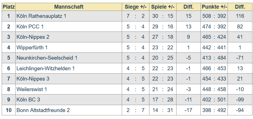Click the Spiele +/- column header
This screenshot has width=253, height=119.
[163, 7]
